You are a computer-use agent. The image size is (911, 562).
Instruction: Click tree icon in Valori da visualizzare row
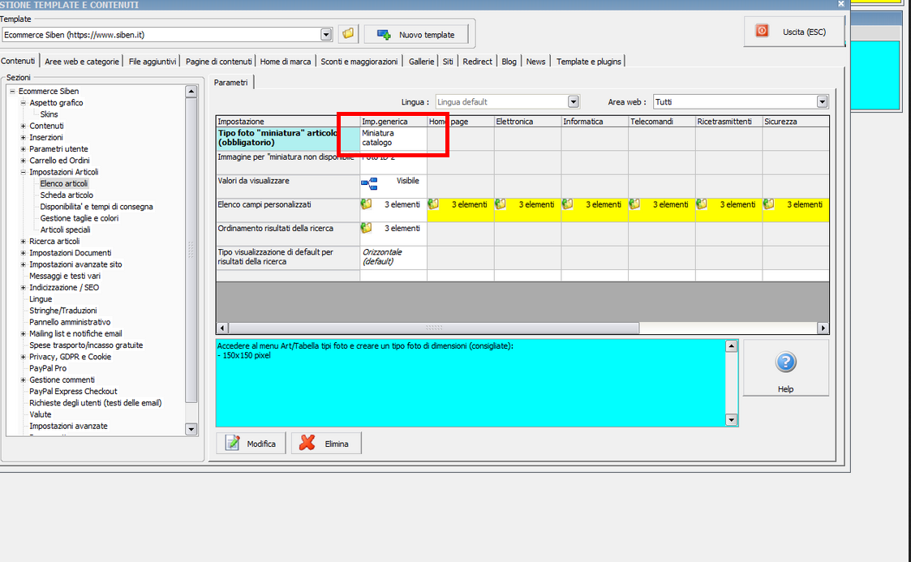coord(369,183)
